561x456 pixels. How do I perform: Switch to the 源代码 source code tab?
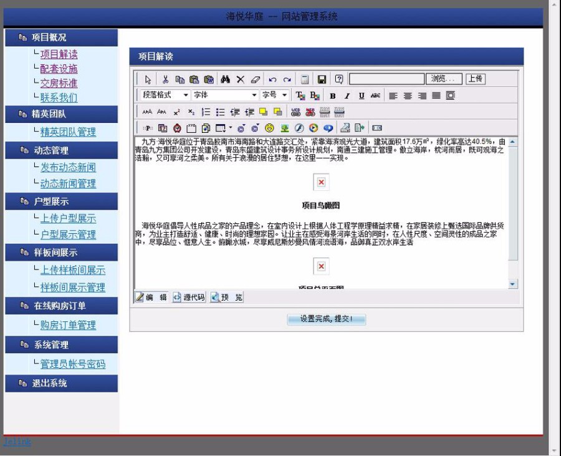189,297
